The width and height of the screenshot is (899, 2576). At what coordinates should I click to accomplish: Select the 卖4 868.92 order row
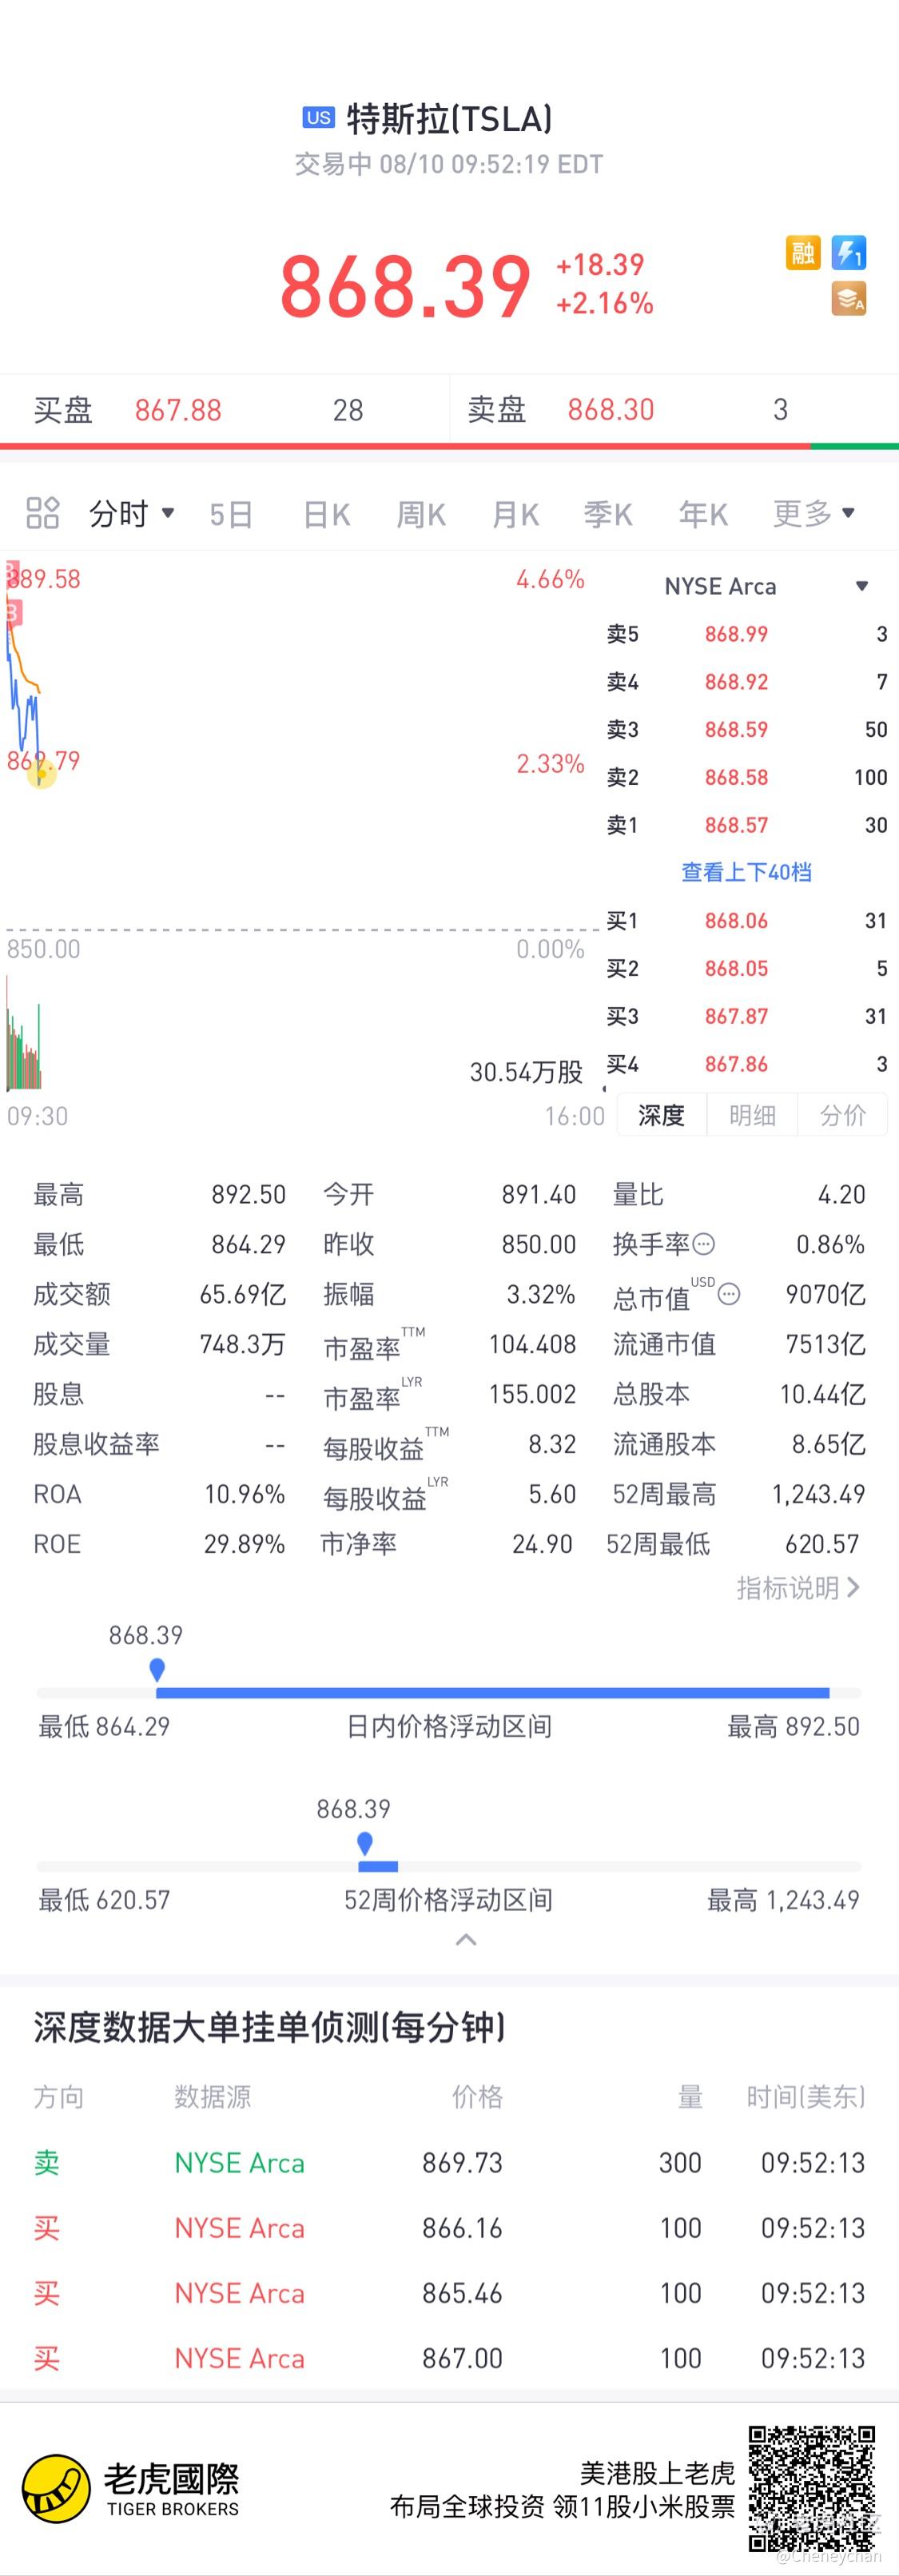click(747, 682)
